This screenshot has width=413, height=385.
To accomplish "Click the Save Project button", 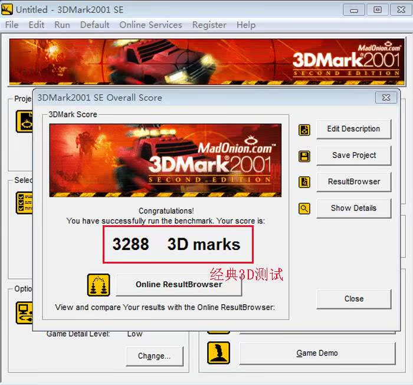I will (x=354, y=155).
